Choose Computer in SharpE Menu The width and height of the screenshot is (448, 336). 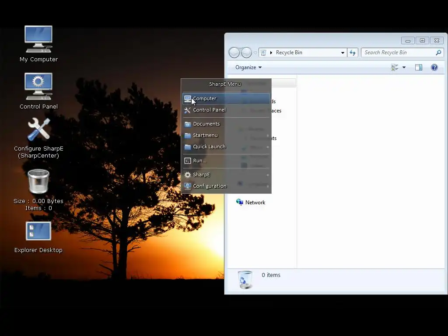coord(226,98)
